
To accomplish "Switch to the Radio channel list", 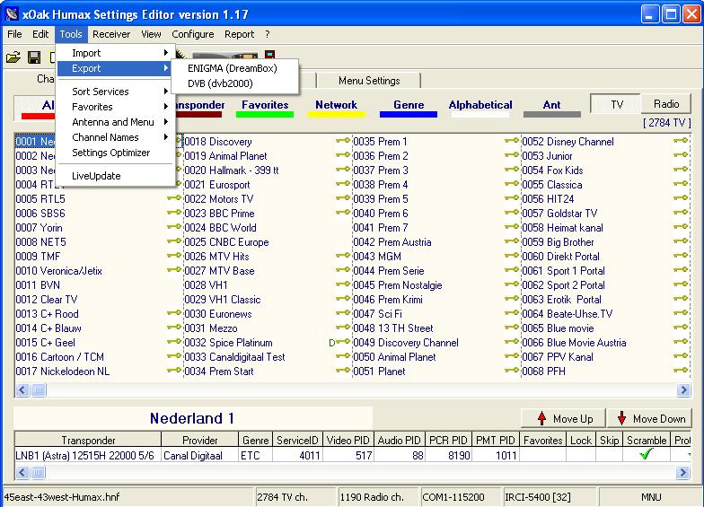I will coord(666,104).
